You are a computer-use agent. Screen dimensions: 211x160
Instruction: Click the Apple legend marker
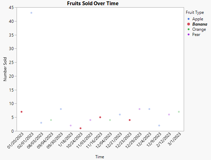pos(188,19)
